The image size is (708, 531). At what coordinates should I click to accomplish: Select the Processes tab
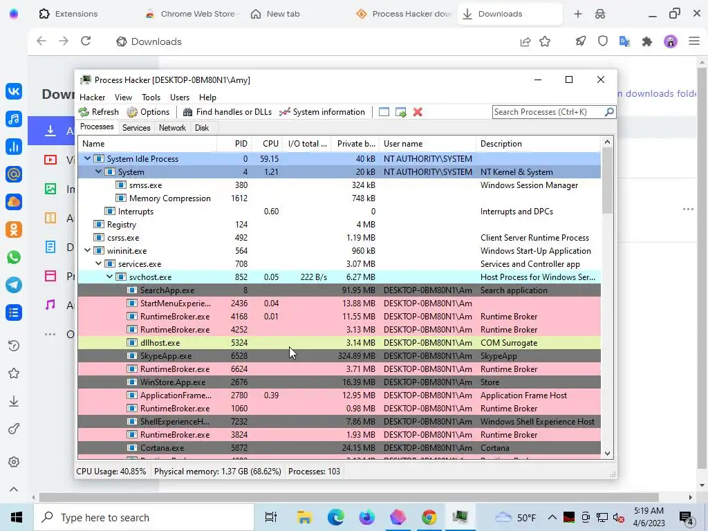(x=97, y=127)
